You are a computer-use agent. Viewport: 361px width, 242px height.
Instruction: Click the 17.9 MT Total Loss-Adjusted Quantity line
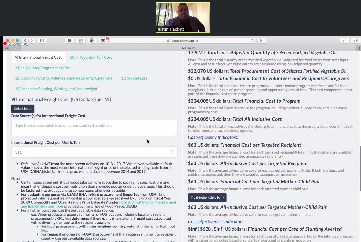tap(262, 53)
